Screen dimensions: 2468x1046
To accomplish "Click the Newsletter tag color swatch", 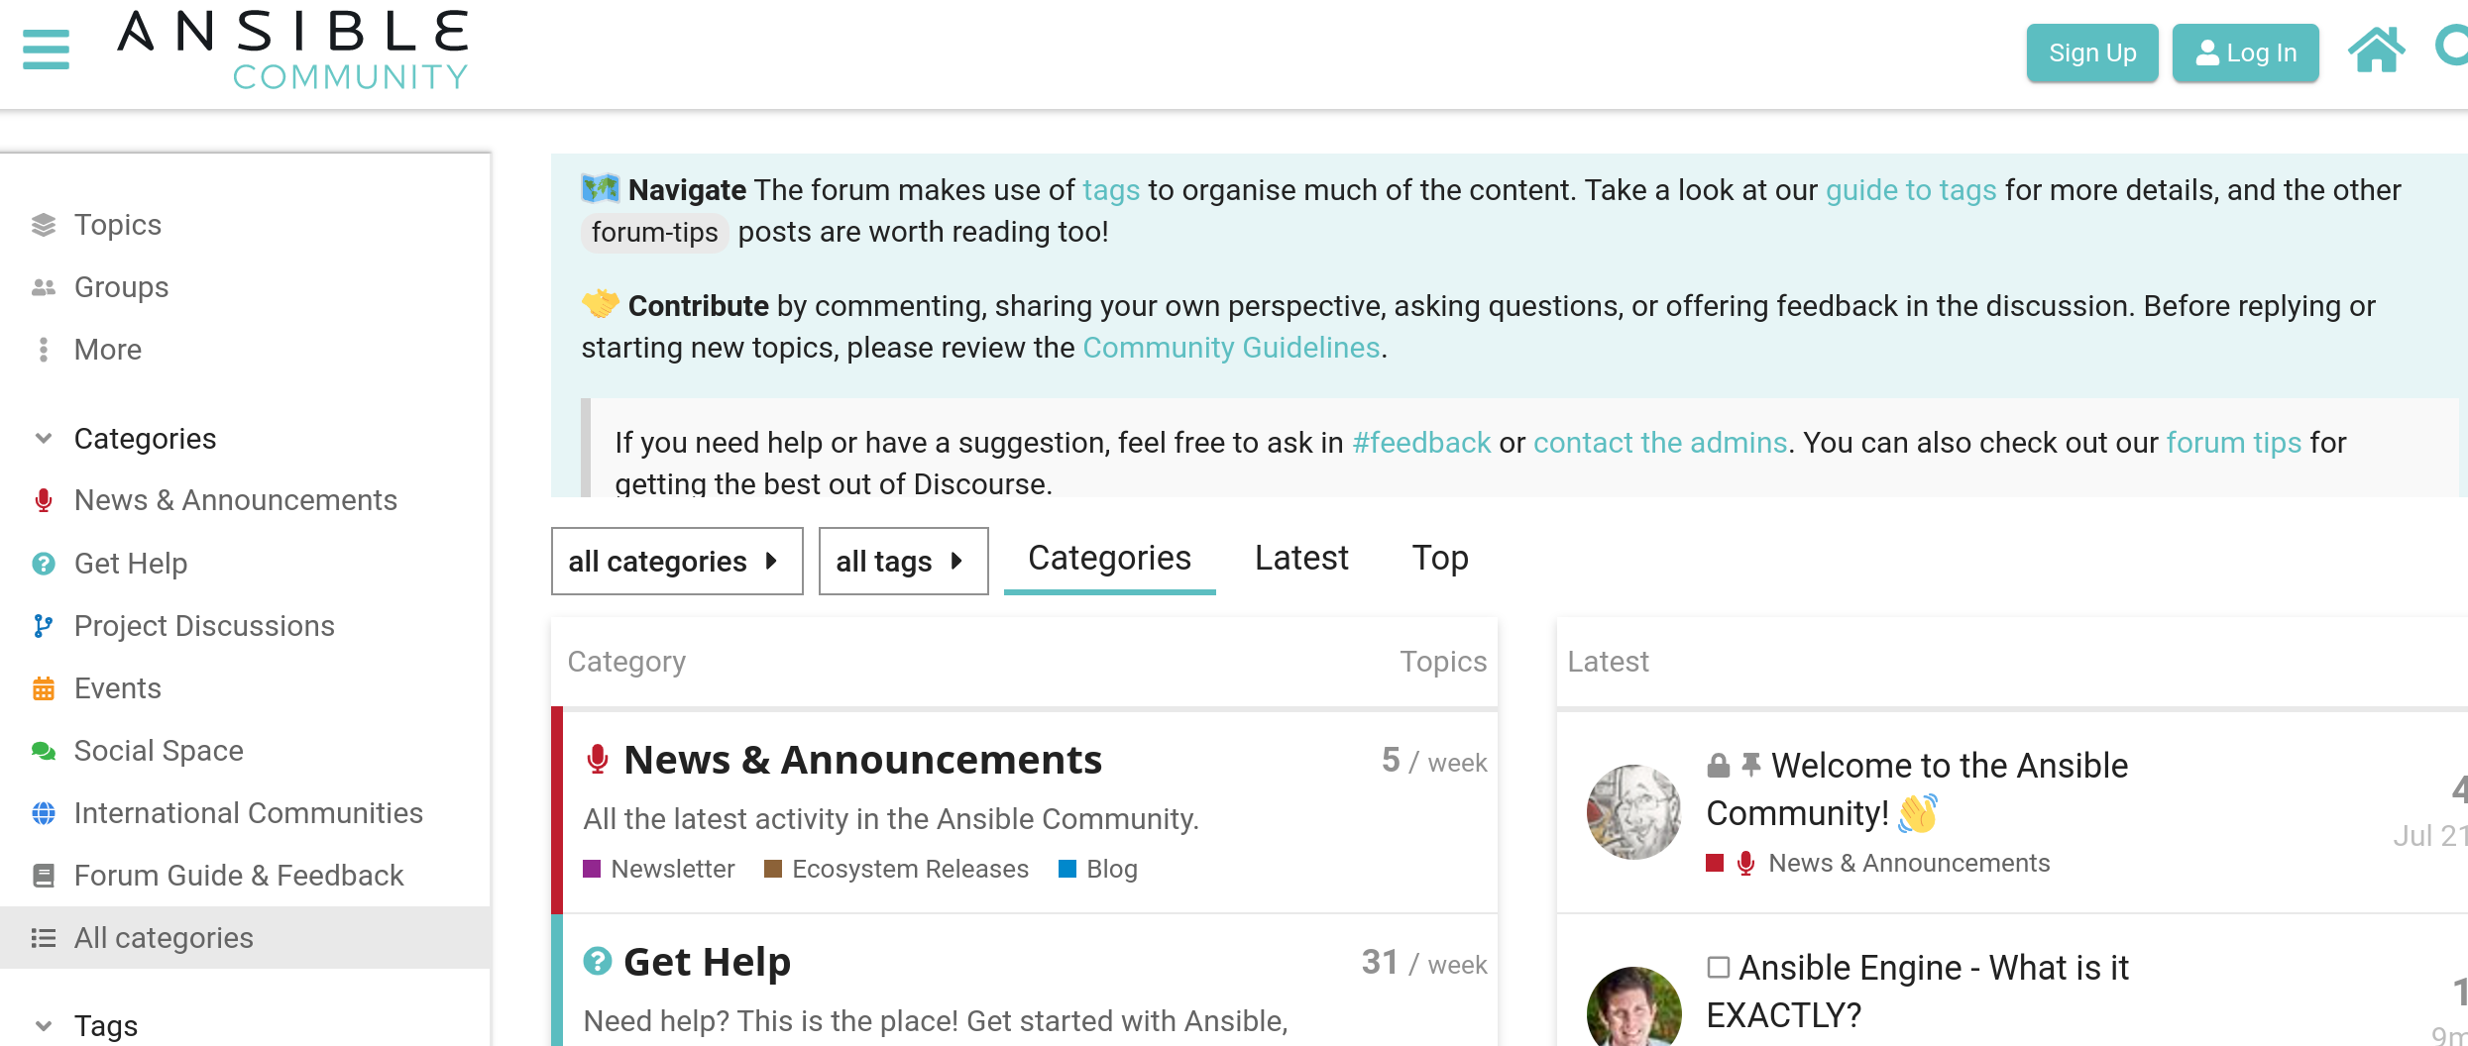I will point(594,869).
